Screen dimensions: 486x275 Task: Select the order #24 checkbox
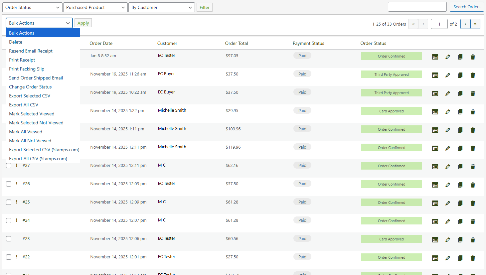coord(9,220)
